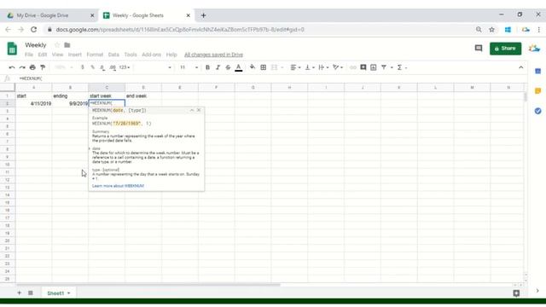The width and height of the screenshot is (546, 307).
Task: Click the Weekly document title
Action: click(36, 45)
